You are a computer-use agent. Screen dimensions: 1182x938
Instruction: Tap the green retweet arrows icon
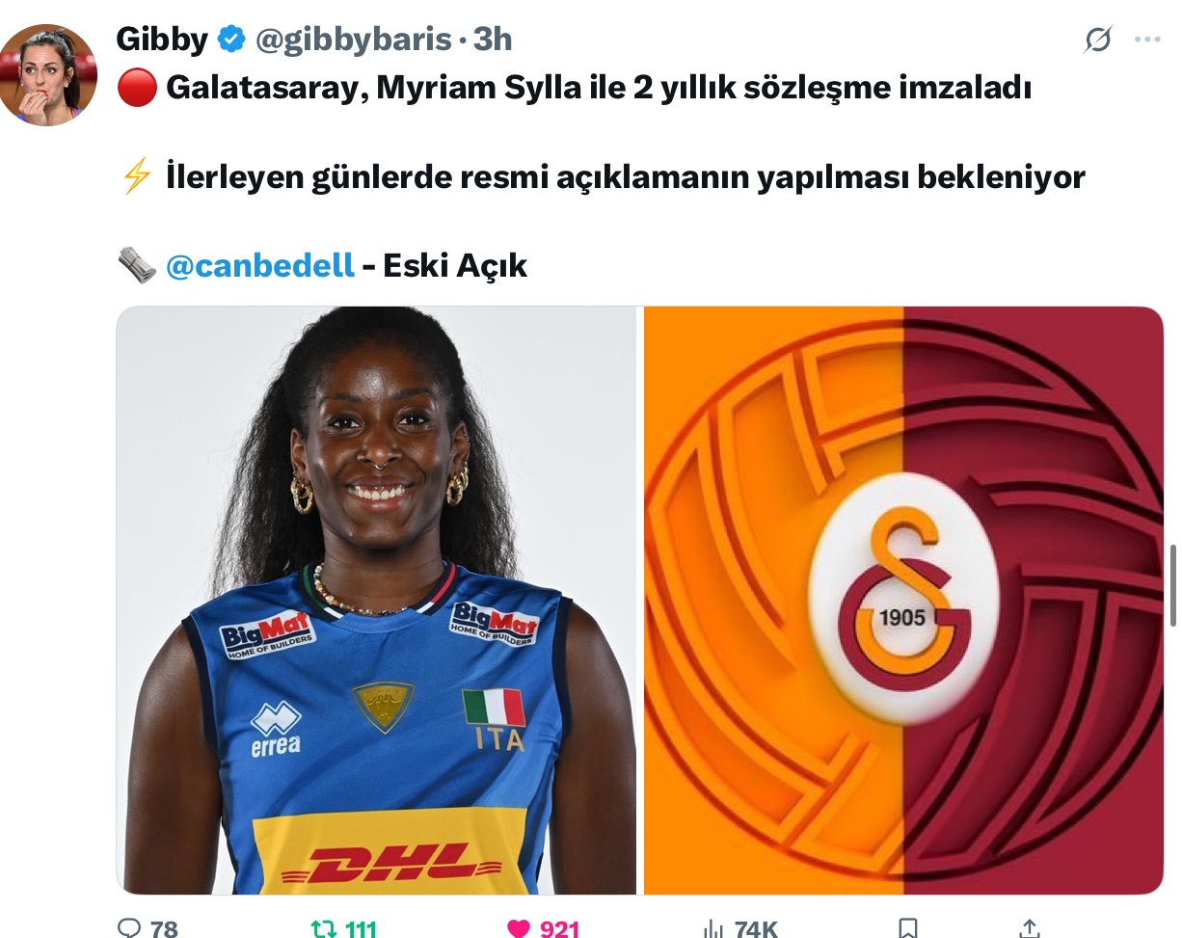(x=324, y=928)
